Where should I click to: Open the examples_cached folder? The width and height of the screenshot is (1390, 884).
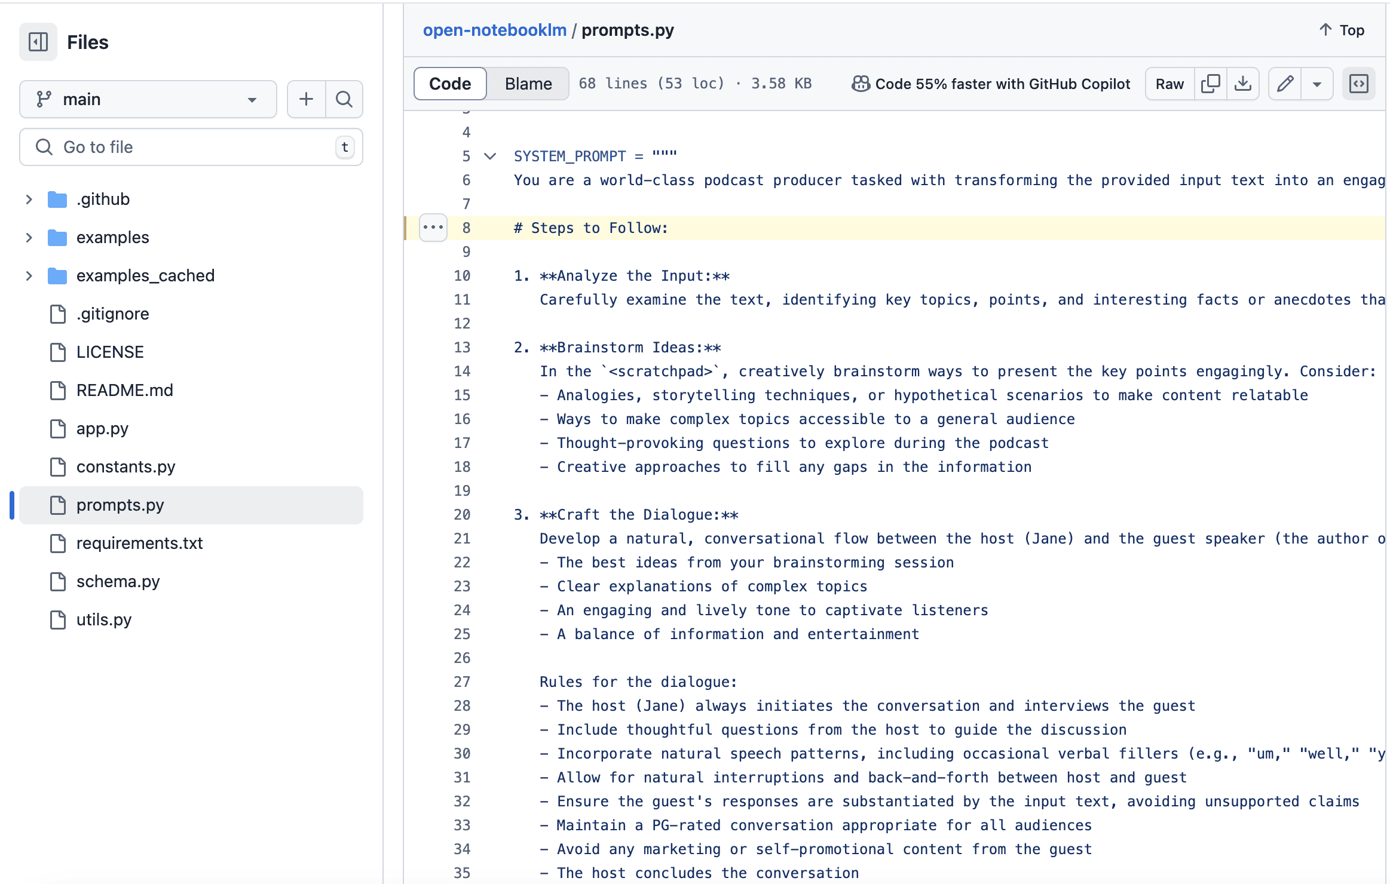(x=145, y=276)
